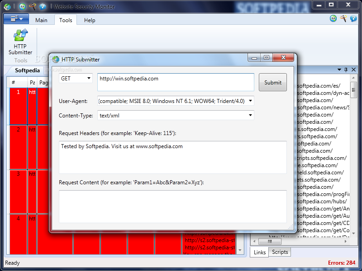Select the Tools ribbon tab
Image resolution: width=362 pixels, height=271 pixels.
click(x=66, y=20)
